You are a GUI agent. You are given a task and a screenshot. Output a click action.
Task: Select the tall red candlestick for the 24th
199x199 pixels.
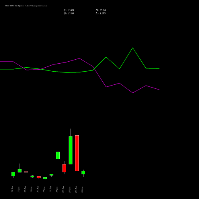coord(77,153)
